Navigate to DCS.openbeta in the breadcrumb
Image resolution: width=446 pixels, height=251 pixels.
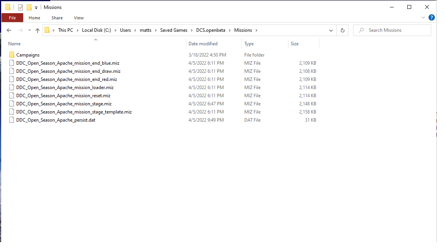[x=211, y=30]
